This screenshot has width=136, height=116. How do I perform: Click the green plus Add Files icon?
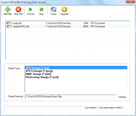(x=8, y=9)
